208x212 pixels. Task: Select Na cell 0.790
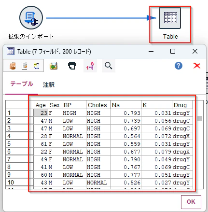point(125,159)
